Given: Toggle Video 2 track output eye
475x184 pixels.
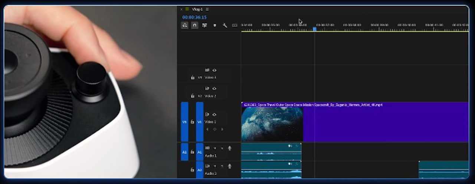Looking at the screenshot, I should click(214, 88).
